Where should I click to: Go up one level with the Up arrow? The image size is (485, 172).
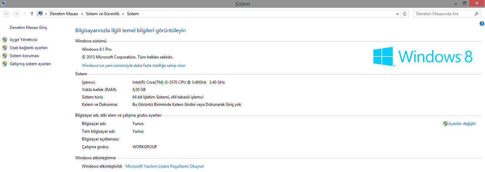pyautogui.click(x=32, y=14)
